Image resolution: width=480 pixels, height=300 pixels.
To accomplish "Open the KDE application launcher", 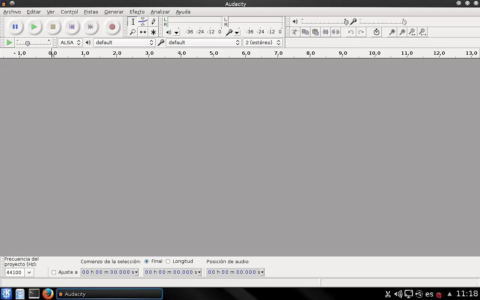I will tap(6, 294).
